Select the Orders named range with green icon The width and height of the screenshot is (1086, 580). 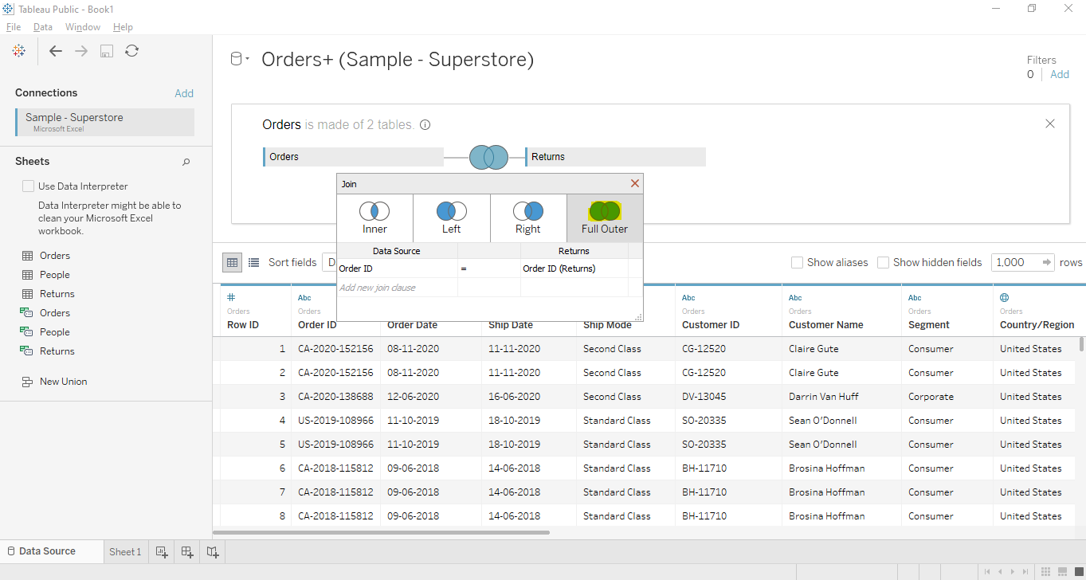click(x=55, y=313)
